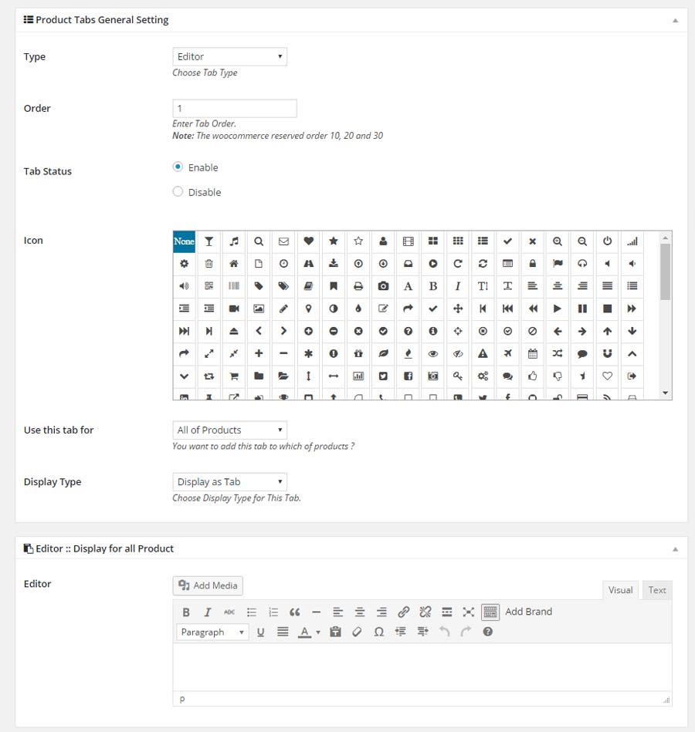Image resolution: width=695 pixels, height=732 pixels.
Task: Toggle underline formatting in the editor
Action: (261, 632)
